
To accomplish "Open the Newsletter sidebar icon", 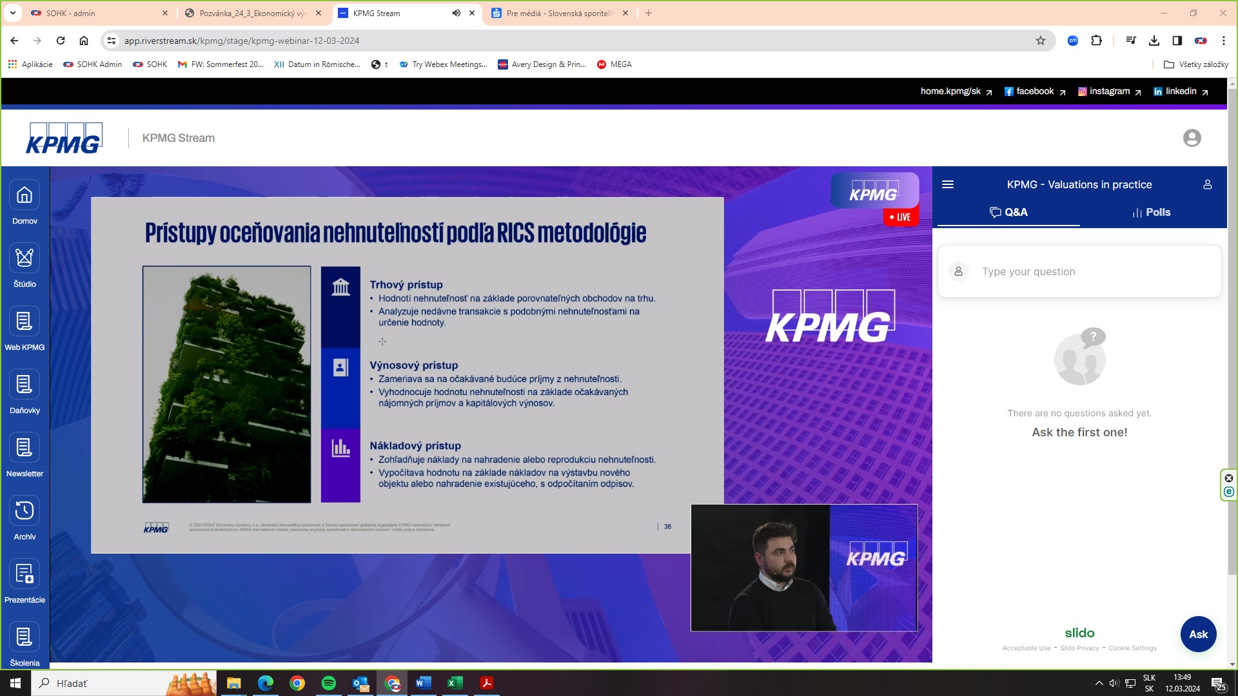I will coord(25,448).
